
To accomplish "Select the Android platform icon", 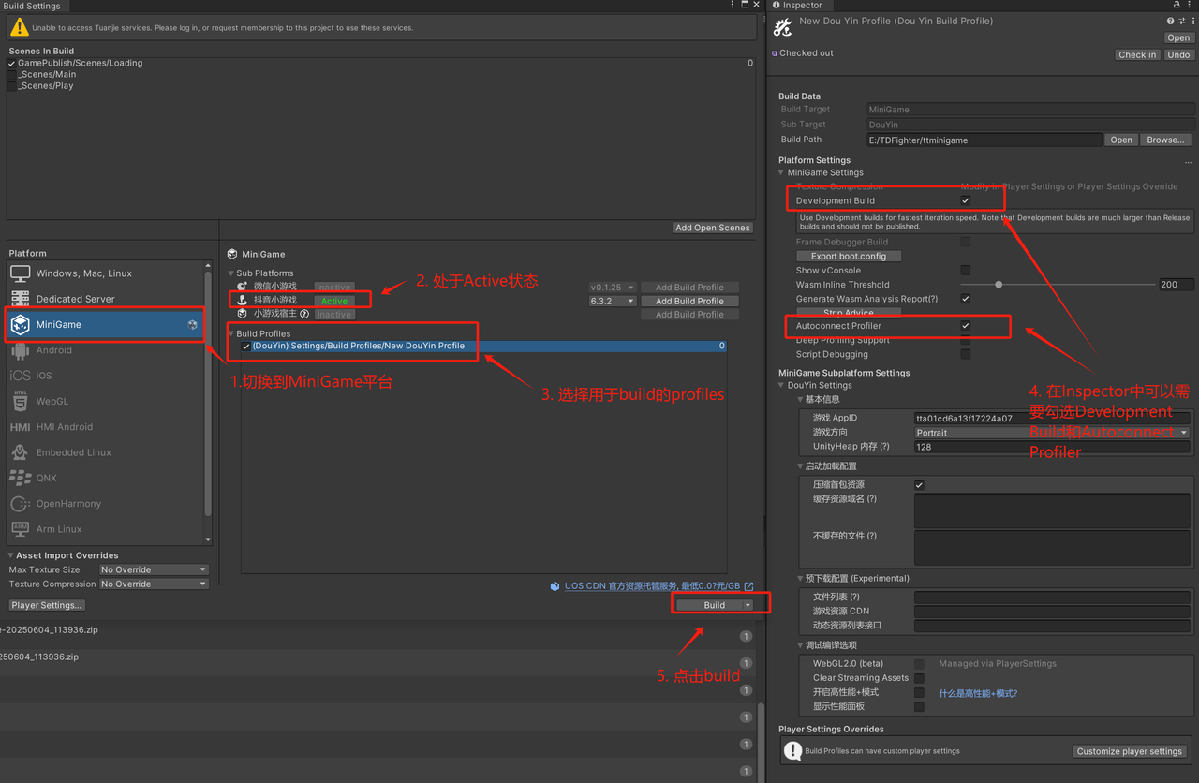I will 20,350.
